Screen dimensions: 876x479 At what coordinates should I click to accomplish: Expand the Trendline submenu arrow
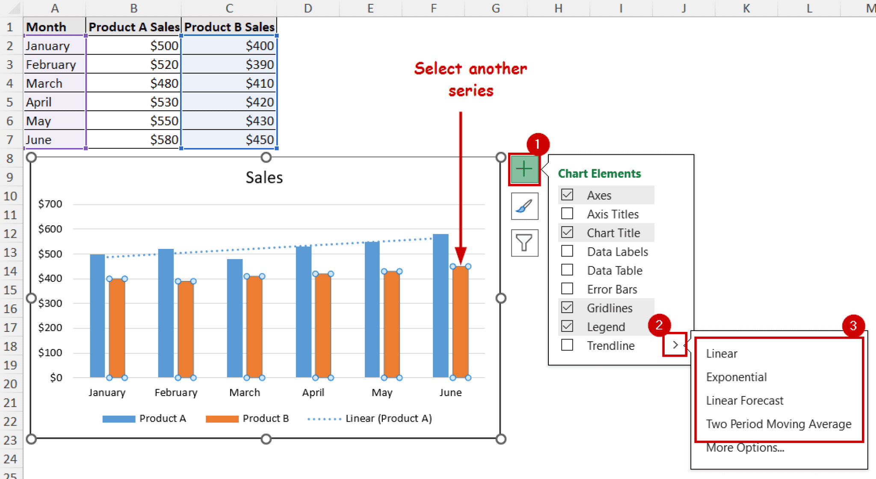675,345
